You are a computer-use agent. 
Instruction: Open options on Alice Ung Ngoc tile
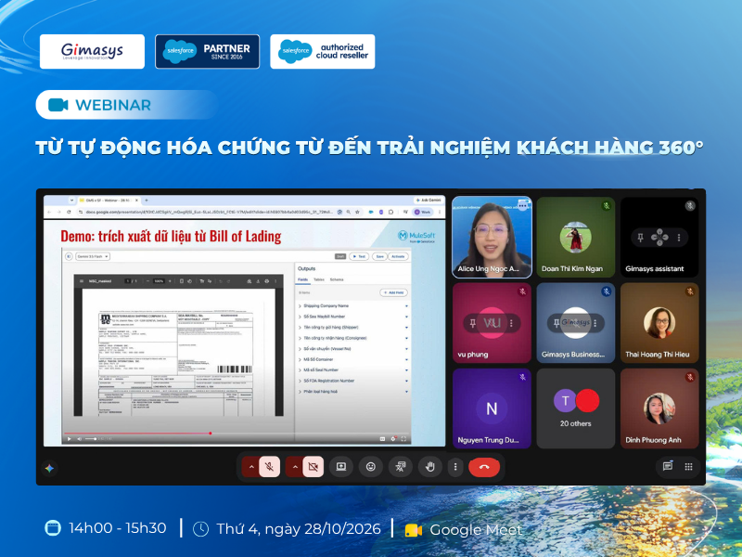522,205
